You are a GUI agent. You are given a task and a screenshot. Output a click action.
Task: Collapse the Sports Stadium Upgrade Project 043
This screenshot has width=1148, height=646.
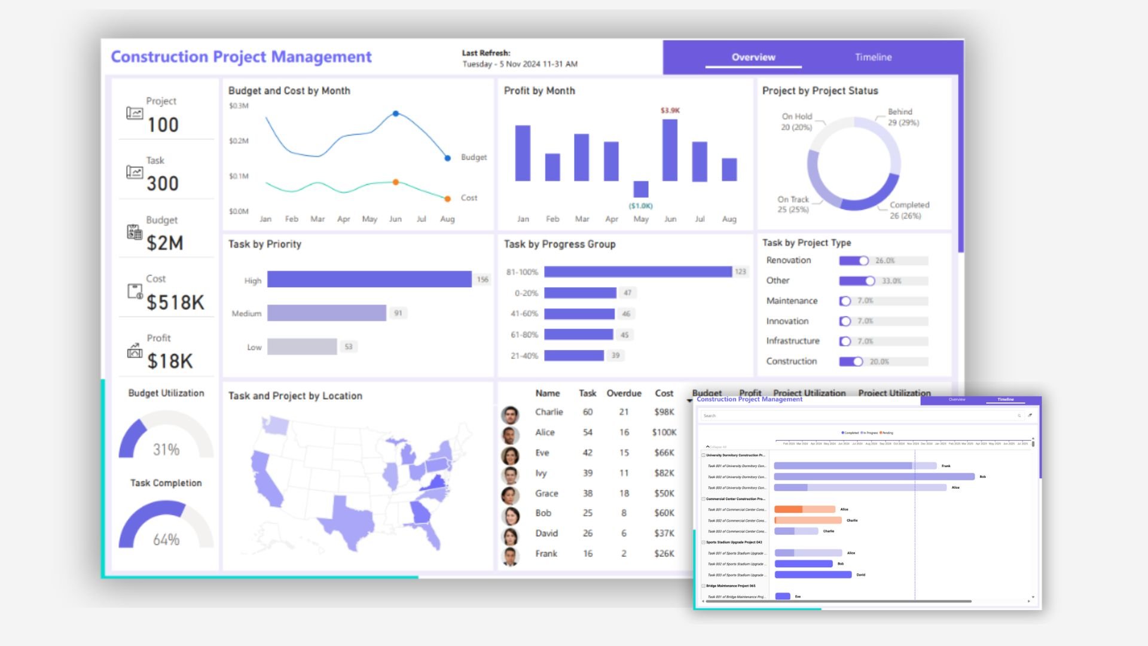tap(703, 543)
